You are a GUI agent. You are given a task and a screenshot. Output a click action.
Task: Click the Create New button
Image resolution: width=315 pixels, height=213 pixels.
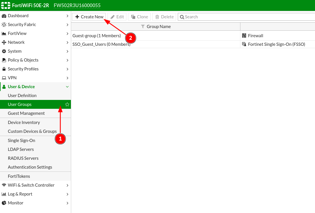click(89, 17)
